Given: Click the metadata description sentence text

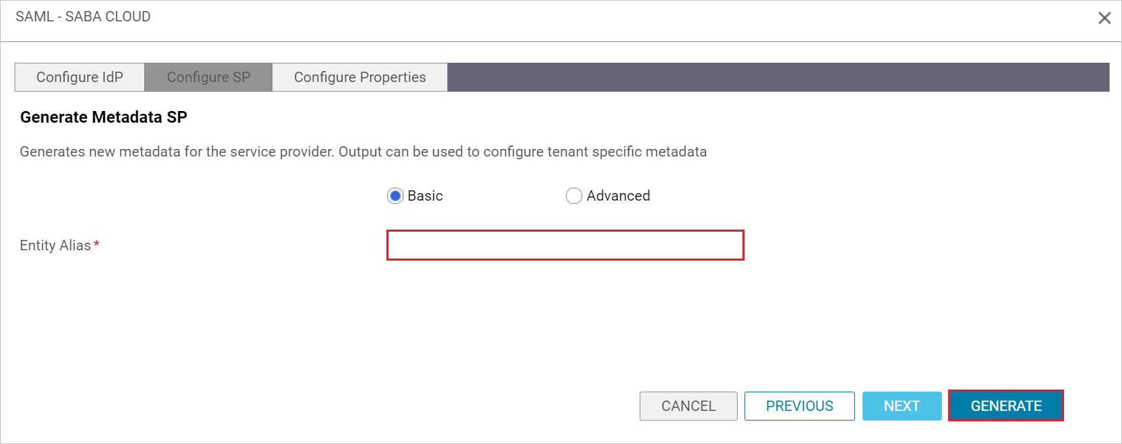Looking at the screenshot, I should pyautogui.click(x=364, y=152).
